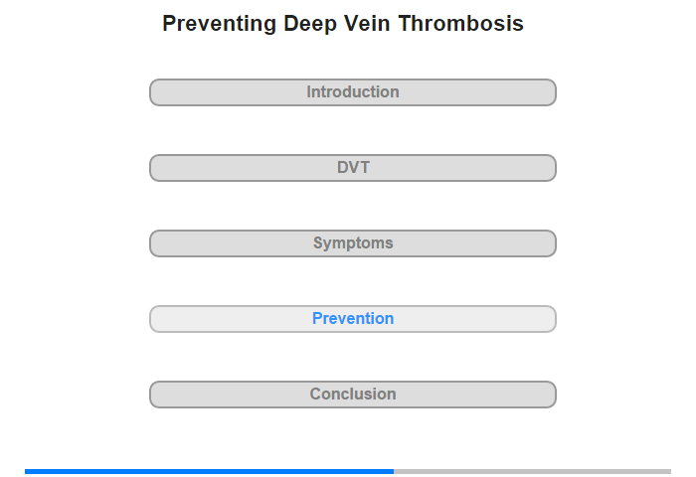This screenshot has height=477, width=696.
Task: Click the DVT text label
Action: coord(353,167)
